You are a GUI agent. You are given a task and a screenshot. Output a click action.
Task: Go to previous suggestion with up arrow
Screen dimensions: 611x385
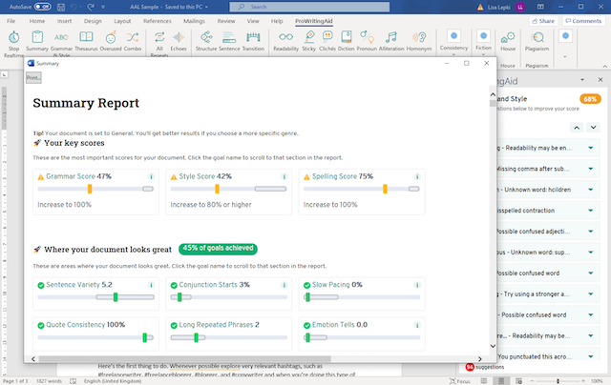coord(577,128)
